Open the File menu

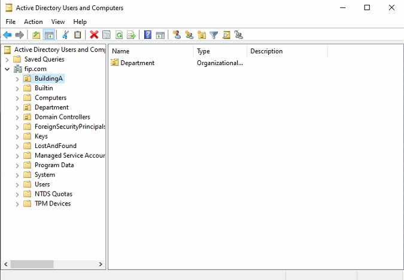click(11, 22)
